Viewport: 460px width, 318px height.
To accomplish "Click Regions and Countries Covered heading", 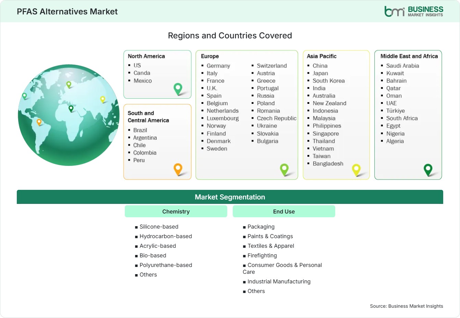I will (230, 36).
